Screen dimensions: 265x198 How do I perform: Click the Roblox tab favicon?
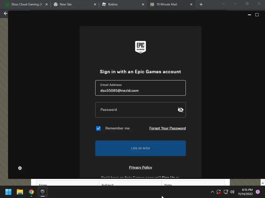point(104,4)
